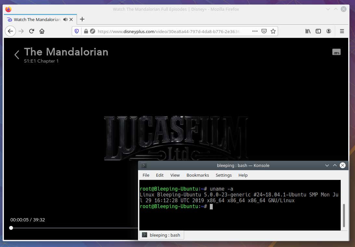Click the video progress slider handle
Image resolution: width=355 pixels, height=247 pixels.
pos(11,228)
